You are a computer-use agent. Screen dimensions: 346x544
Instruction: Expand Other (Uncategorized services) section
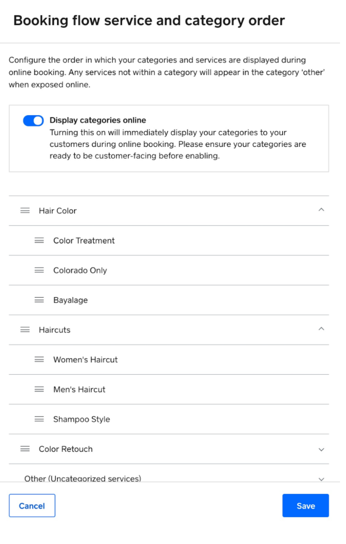321,479
